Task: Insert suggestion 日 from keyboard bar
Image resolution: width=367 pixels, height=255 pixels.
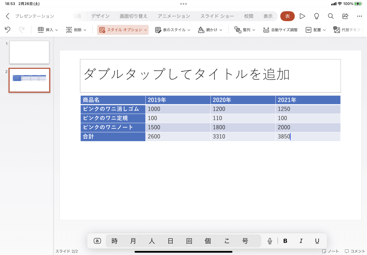Action: click(x=170, y=241)
